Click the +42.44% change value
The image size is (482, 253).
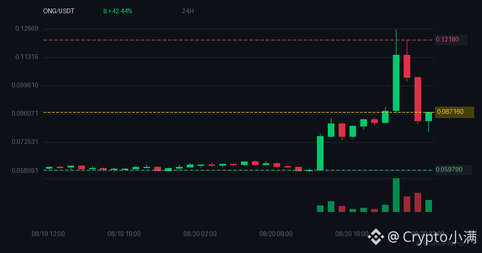pos(120,11)
